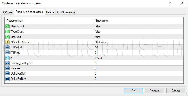Open the Общие tab

pyautogui.click(x=8, y=12)
